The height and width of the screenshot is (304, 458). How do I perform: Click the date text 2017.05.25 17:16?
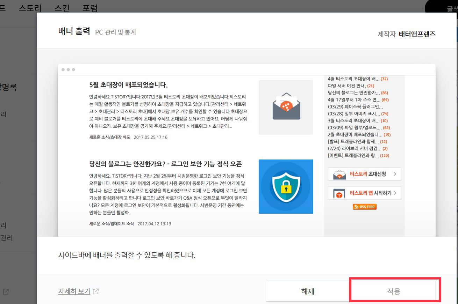tap(151, 137)
